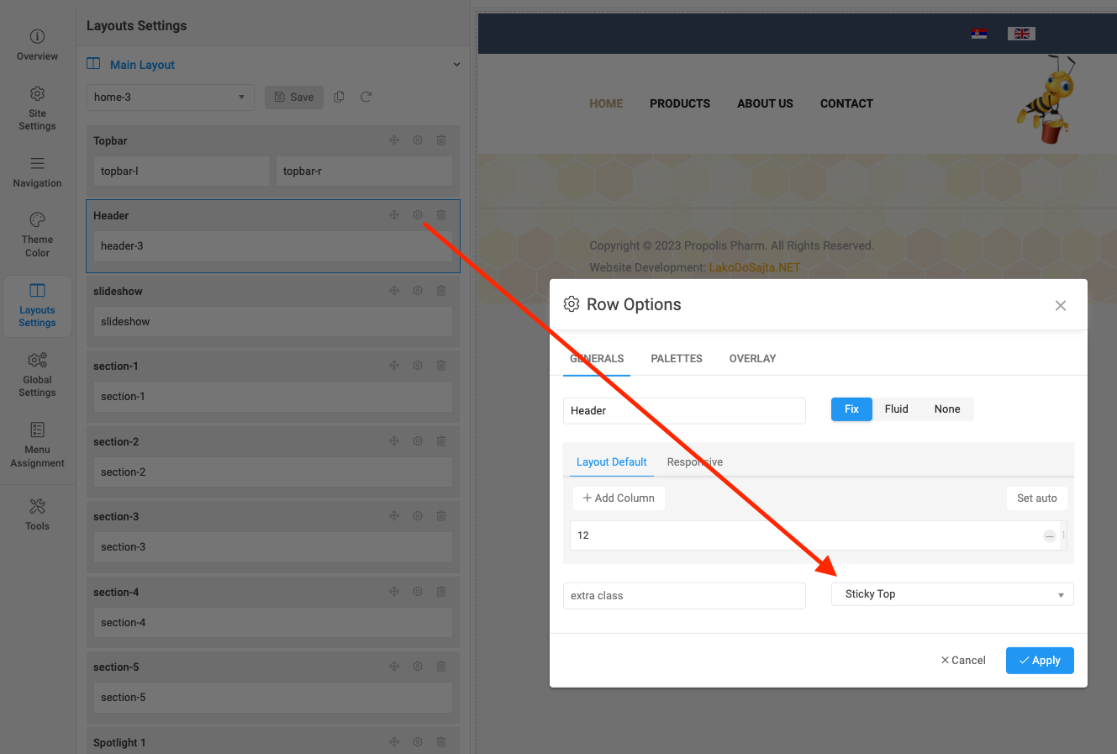Open the Tools sidebar section
The image size is (1117, 754).
click(37, 514)
